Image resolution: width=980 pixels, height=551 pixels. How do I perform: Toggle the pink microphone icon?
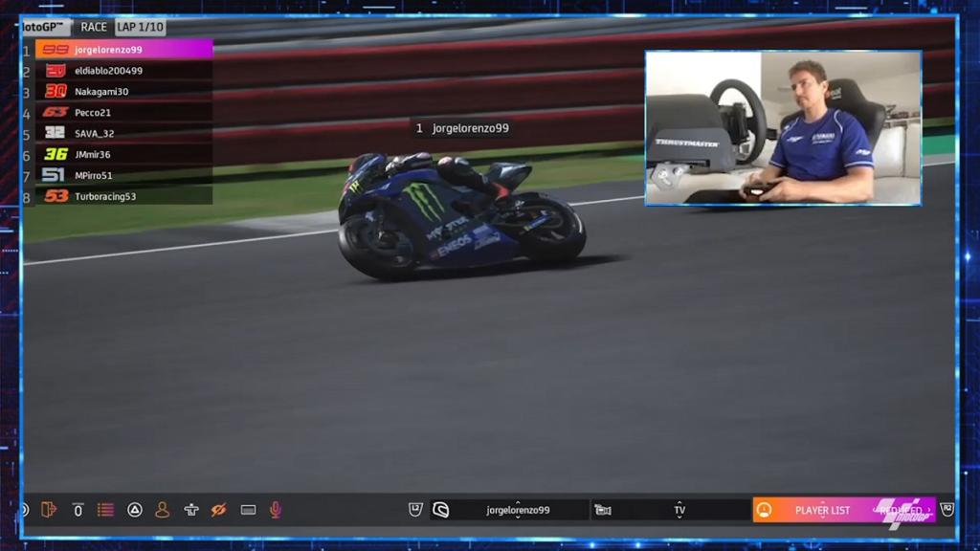pyautogui.click(x=276, y=510)
